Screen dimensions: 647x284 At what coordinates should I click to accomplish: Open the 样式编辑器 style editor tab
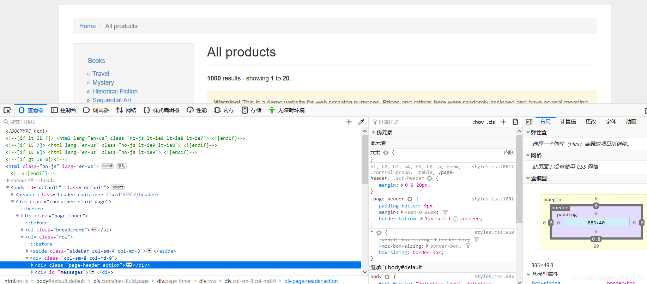162,110
